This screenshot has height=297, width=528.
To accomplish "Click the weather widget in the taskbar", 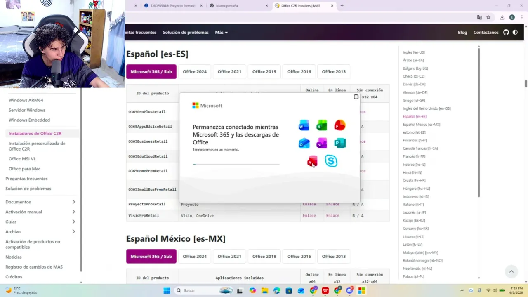I will [21, 290].
